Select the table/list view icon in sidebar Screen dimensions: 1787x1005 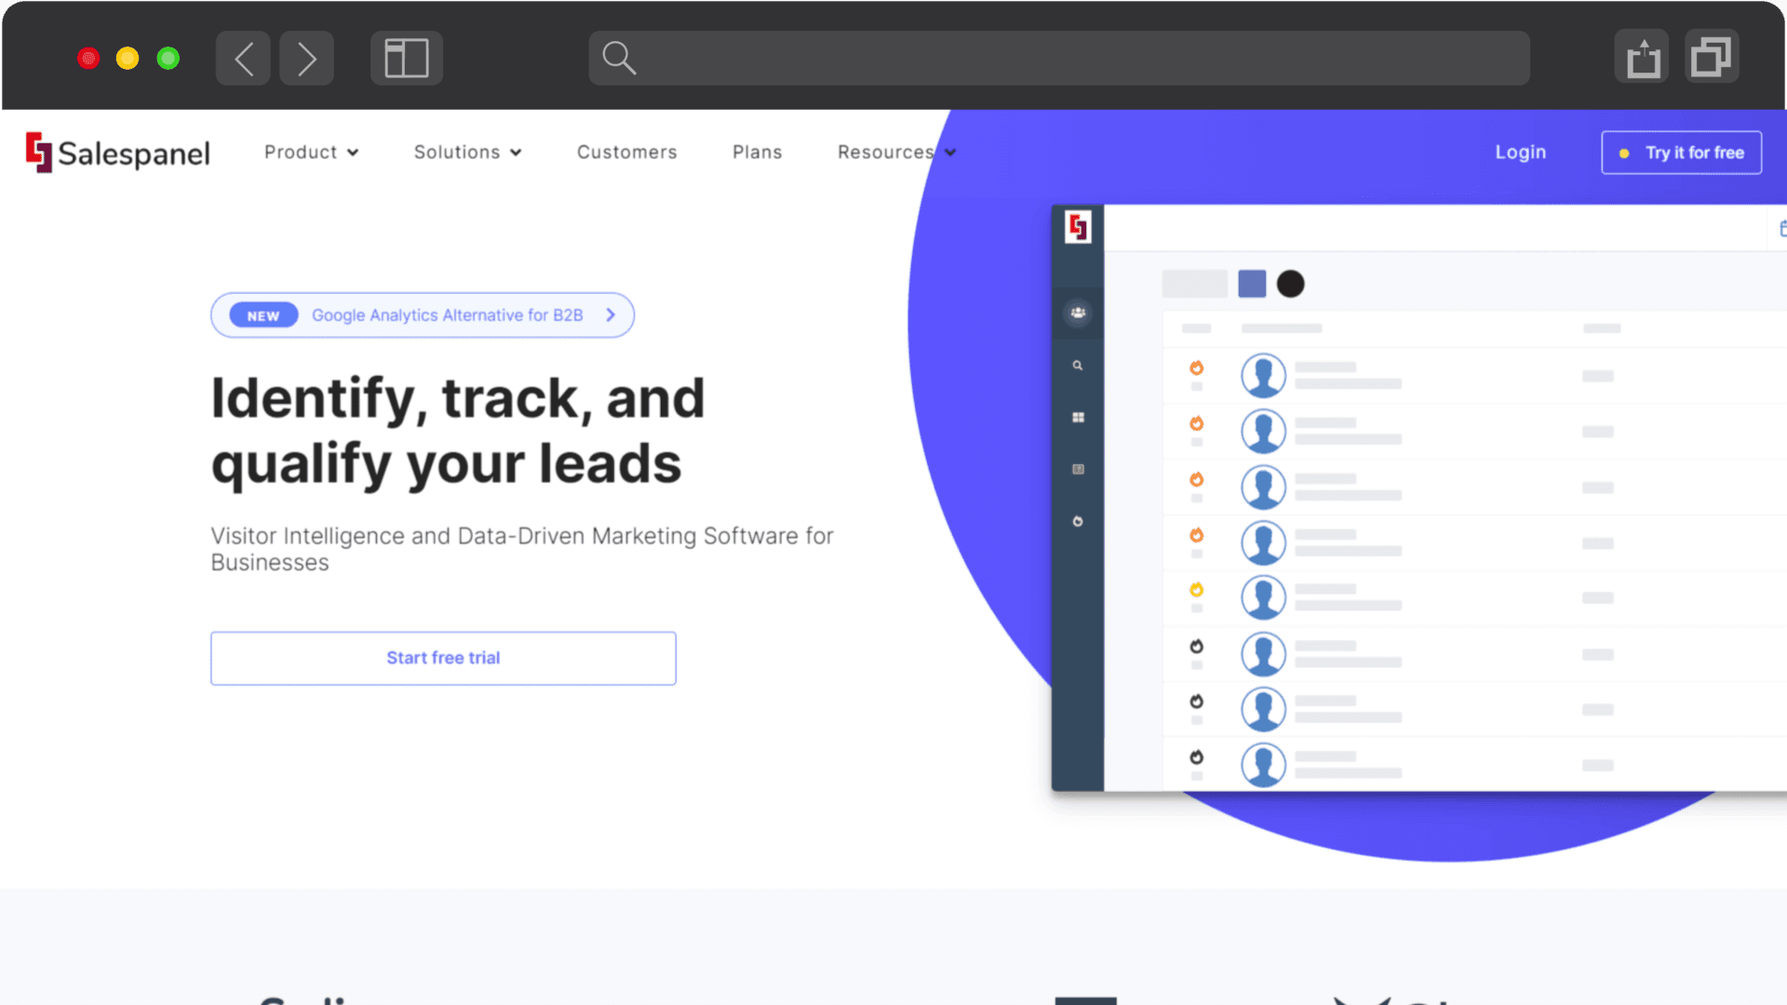tap(1078, 469)
